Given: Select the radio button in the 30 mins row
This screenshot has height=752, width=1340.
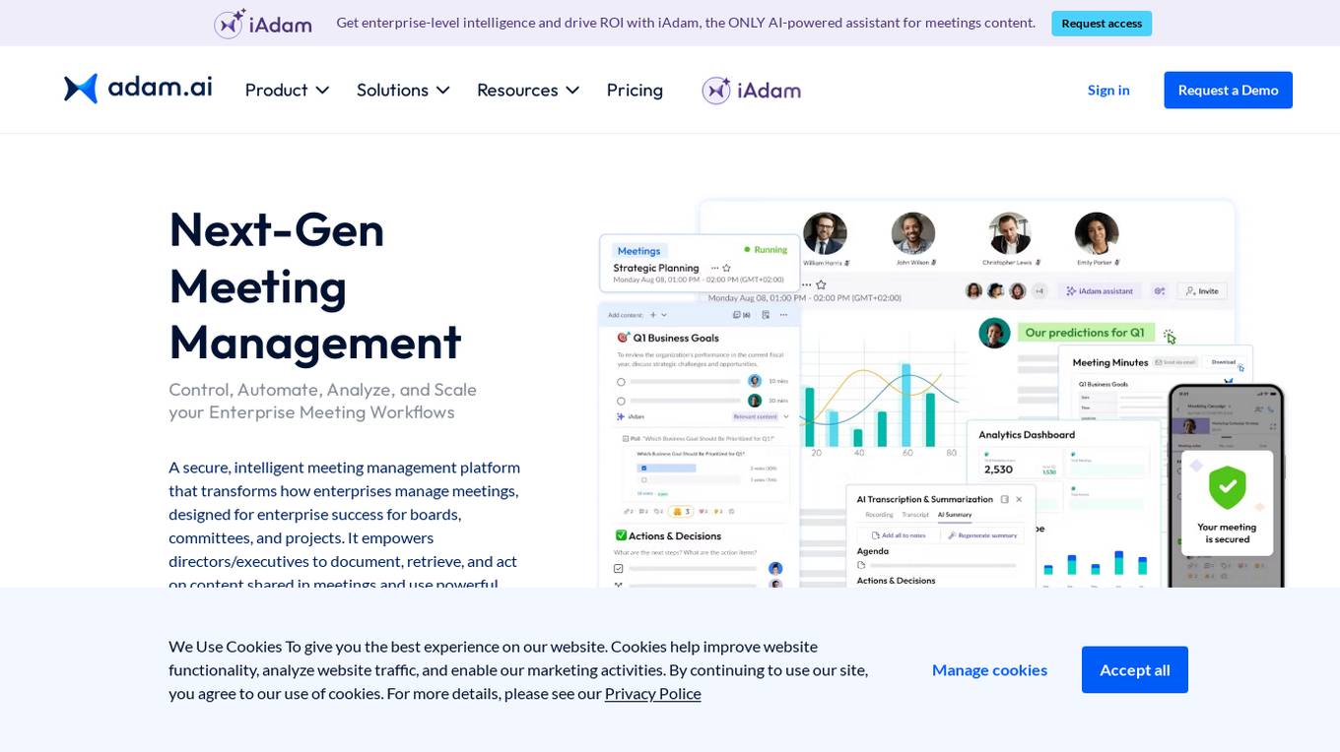Looking at the screenshot, I should pos(621,401).
